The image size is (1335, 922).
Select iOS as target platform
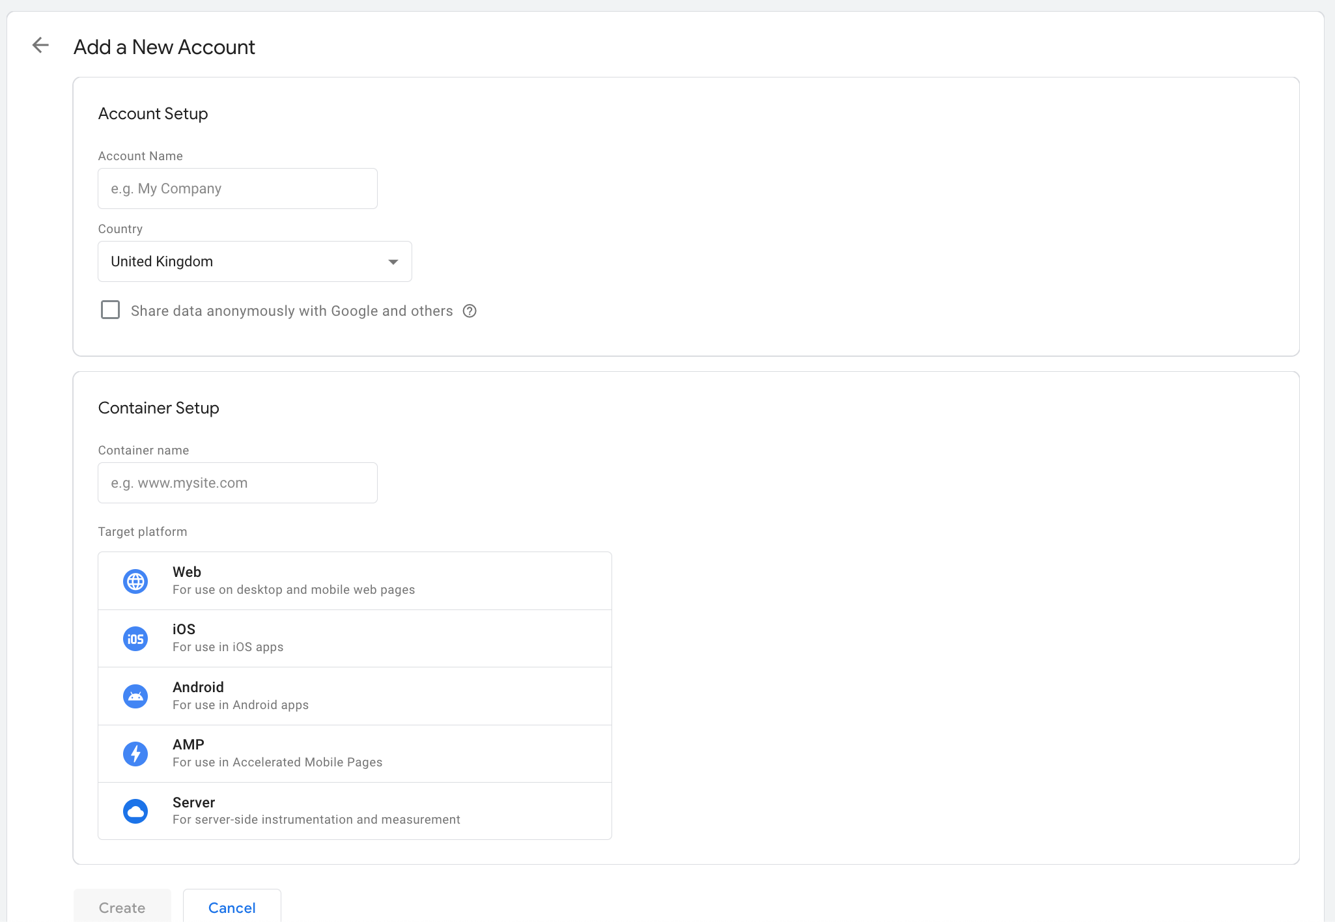coord(354,638)
